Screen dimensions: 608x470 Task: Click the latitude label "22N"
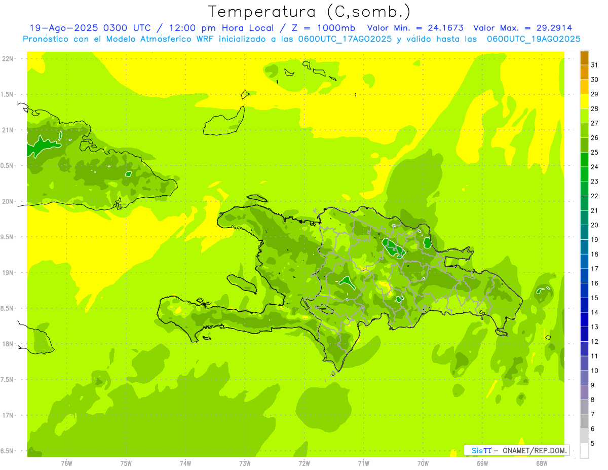[9, 59]
